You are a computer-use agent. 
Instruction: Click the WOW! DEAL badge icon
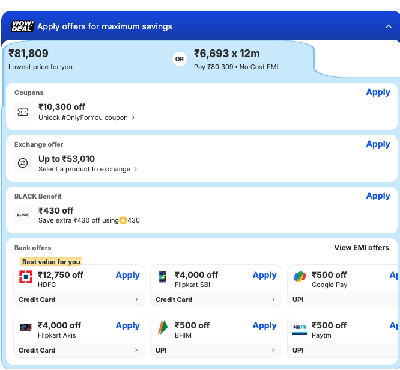pyautogui.click(x=22, y=26)
